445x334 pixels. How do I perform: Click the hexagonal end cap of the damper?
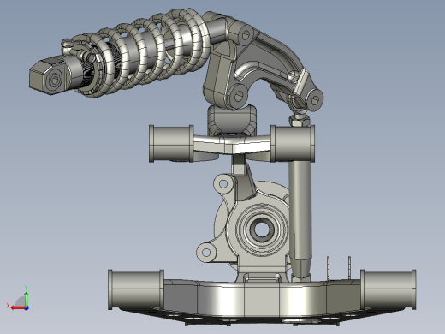pyautogui.click(x=48, y=75)
